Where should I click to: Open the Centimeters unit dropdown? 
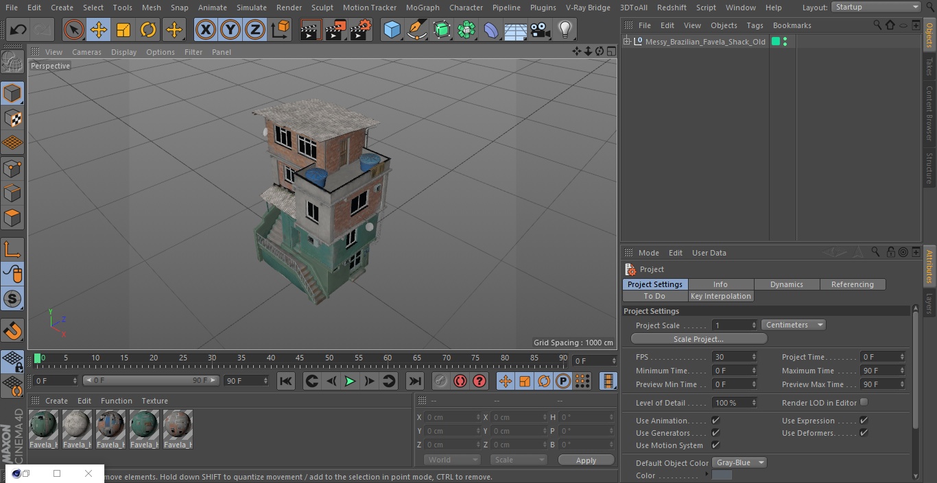(x=793, y=325)
